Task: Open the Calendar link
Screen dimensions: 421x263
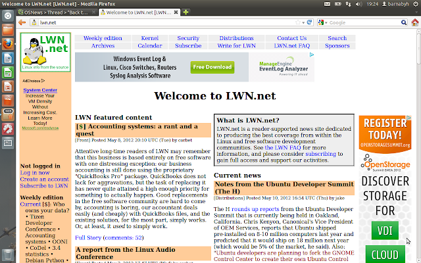Action: click(x=150, y=45)
